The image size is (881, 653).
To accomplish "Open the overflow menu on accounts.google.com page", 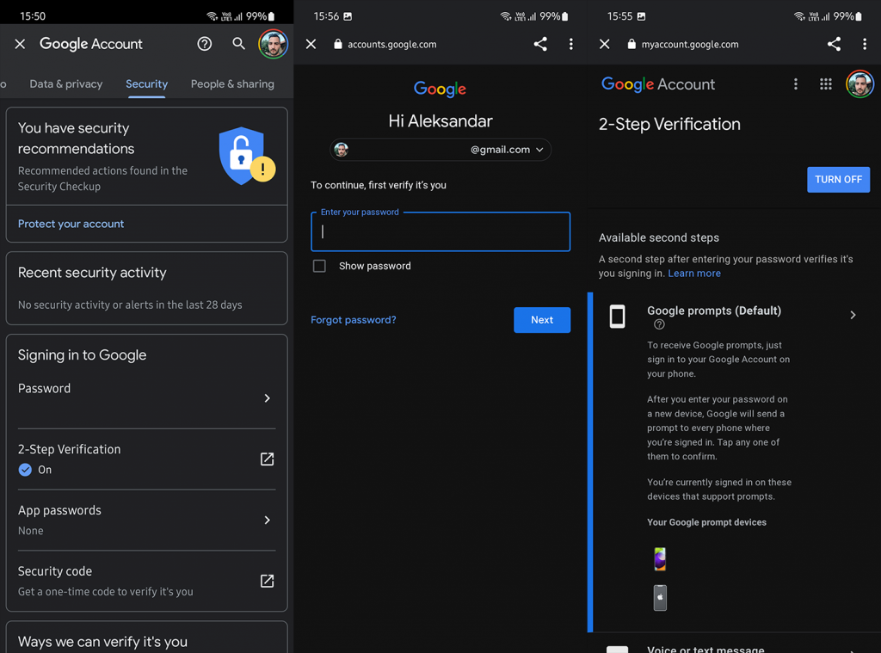I will tap(571, 44).
